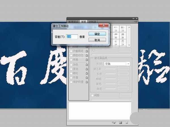Lock the 传递 brush setting
The image size is (170, 127).
click(87, 60)
